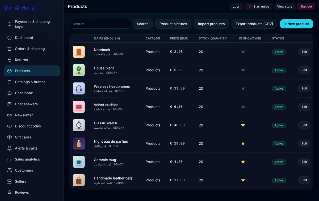Click the Wireless headphones thumbnail
The height and width of the screenshot is (201, 319).
(x=79, y=88)
